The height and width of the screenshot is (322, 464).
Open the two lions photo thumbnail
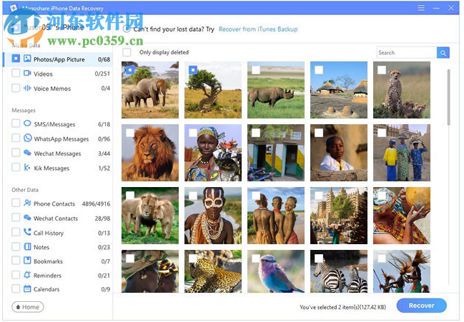150,216
